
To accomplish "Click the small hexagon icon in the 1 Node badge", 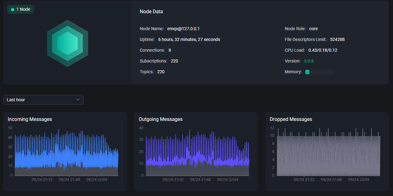I will click(x=13, y=10).
